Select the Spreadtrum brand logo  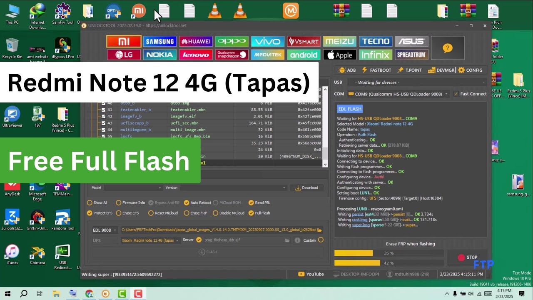(411, 55)
